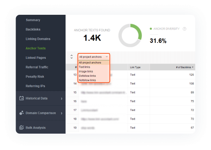Select Dofollow links option
The width and height of the screenshot is (211, 150).
pyautogui.click(x=87, y=76)
